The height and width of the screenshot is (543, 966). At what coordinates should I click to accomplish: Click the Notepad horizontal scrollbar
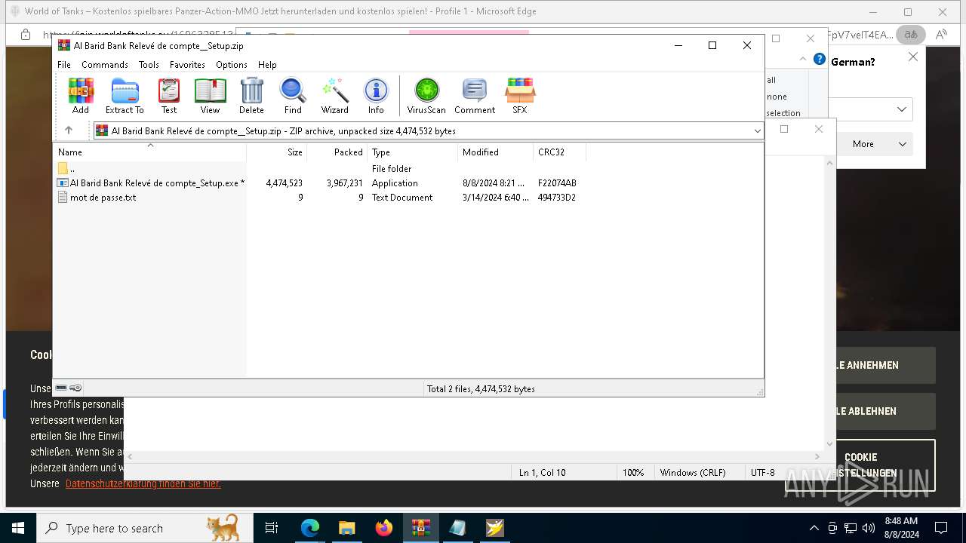(473, 456)
